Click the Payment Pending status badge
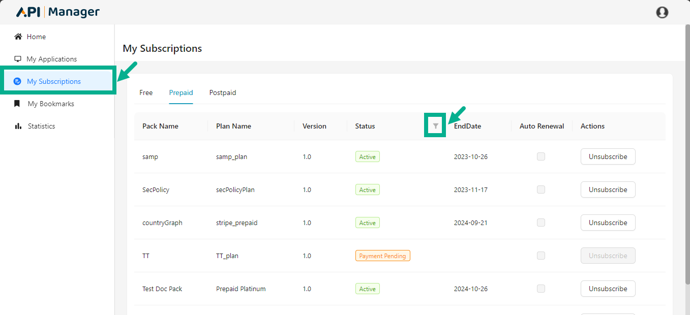This screenshot has height=315, width=690. pyautogui.click(x=382, y=256)
